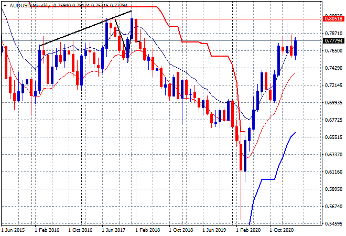Click the 0.74290 price axis label
Screen dimensions: 346x236
[333, 68]
